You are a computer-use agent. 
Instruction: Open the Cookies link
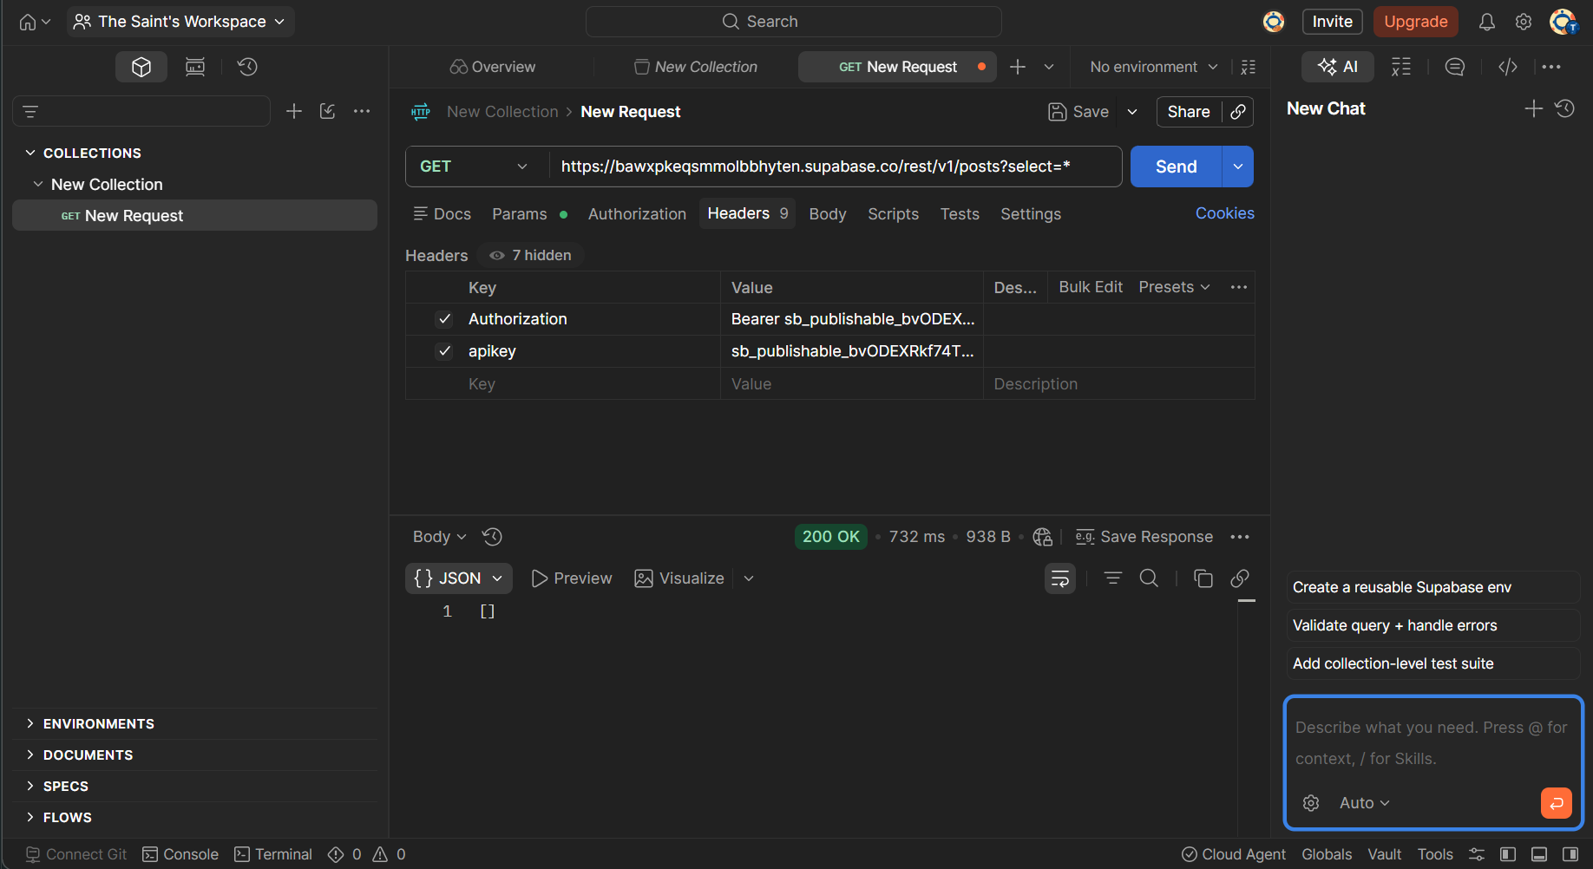point(1225,213)
